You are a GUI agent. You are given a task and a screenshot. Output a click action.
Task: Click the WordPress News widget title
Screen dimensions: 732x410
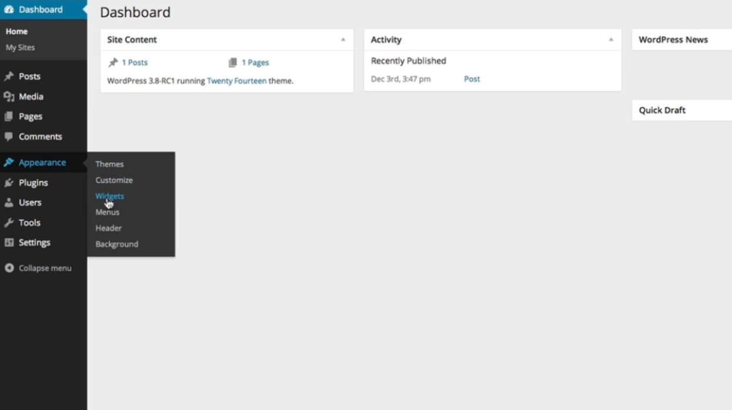click(673, 39)
